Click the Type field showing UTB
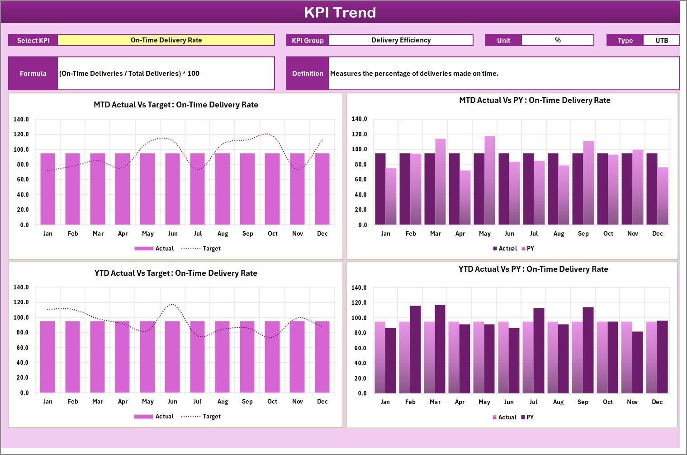The width and height of the screenshot is (687, 455). pos(661,40)
